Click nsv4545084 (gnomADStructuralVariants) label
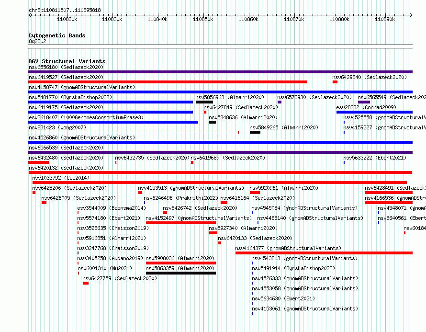 (304, 208)
